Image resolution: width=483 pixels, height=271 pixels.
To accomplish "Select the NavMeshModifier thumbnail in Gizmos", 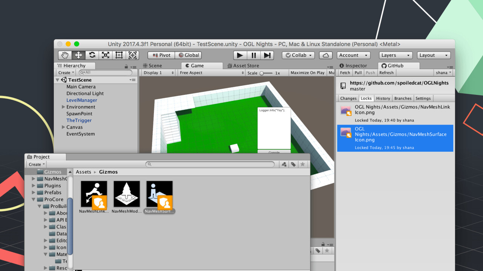I will point(127,194).
